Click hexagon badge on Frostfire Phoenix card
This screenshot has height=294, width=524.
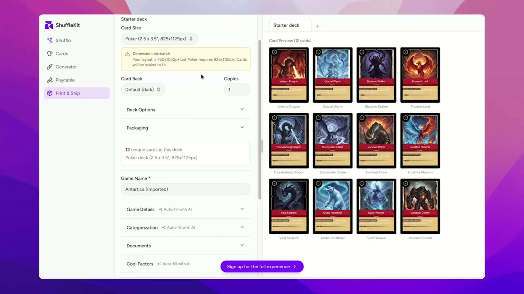pyautogui.click(x=406, y=118)
